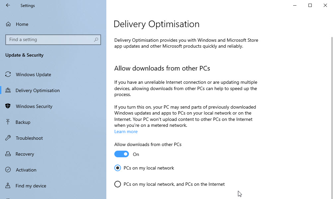Click the search magnifier icon

coord(96,40)
